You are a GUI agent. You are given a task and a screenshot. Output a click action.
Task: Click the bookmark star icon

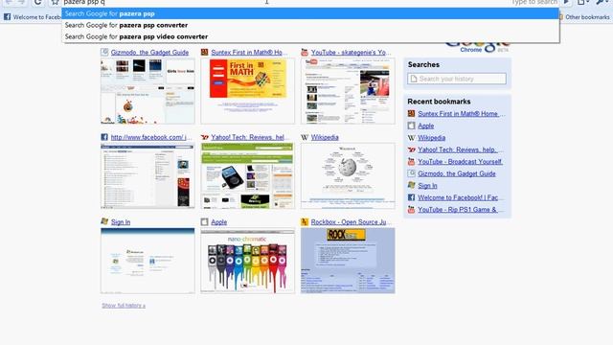(56, 2)
